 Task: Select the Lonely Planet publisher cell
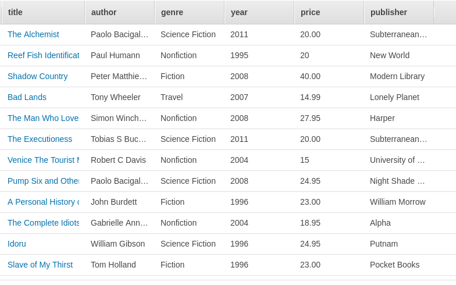[x=394, y=97]
